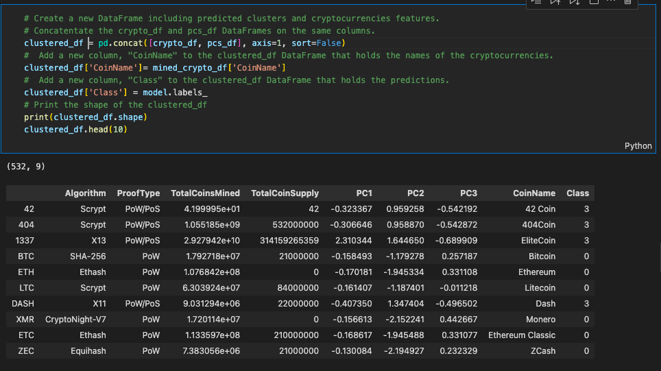661x371 pixels.
Task: Click the 532000000 supply value
Action: tap(296, 225)
